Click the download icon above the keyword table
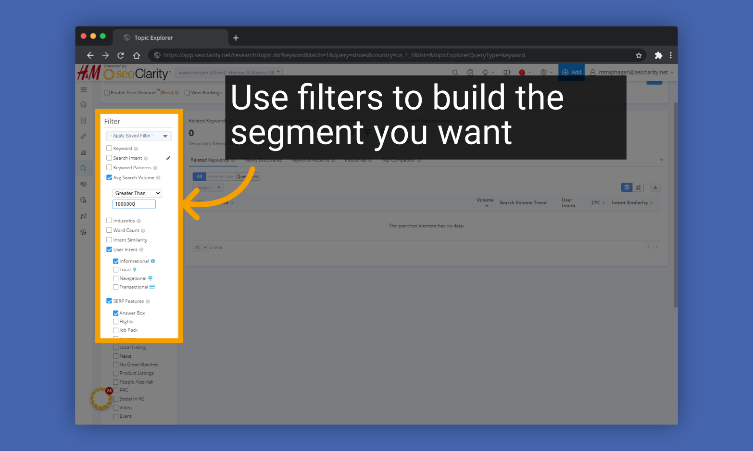The image size is (753, 451). click(655, 187)
